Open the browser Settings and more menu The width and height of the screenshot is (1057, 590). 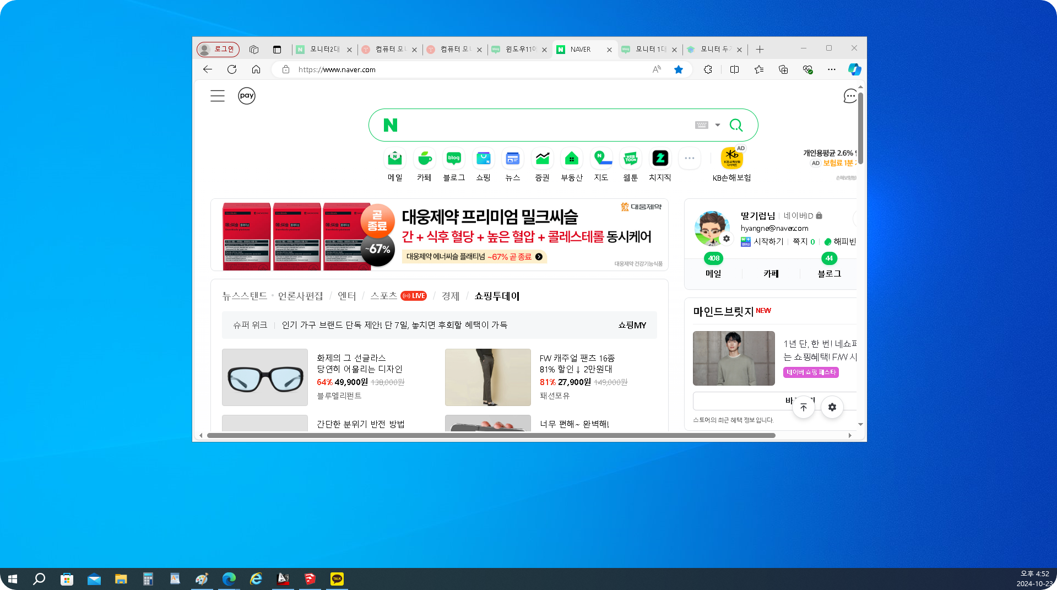tap(832, 69)
